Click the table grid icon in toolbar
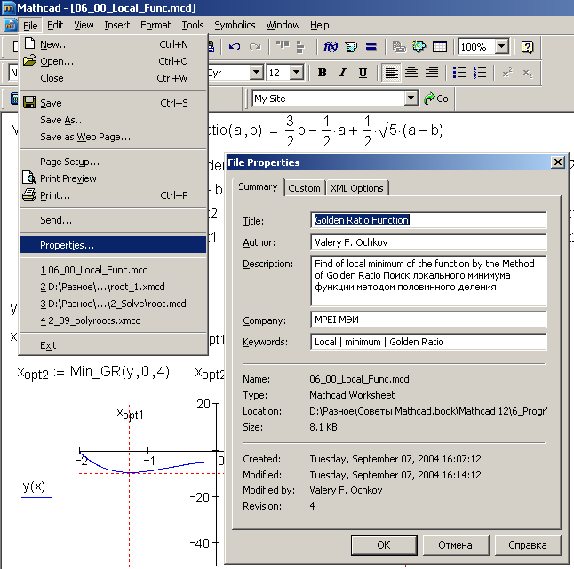 pos(440,47)
